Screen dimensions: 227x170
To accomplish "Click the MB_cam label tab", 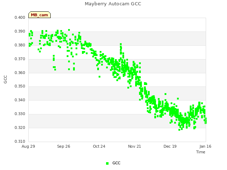I will click(39, 15).
